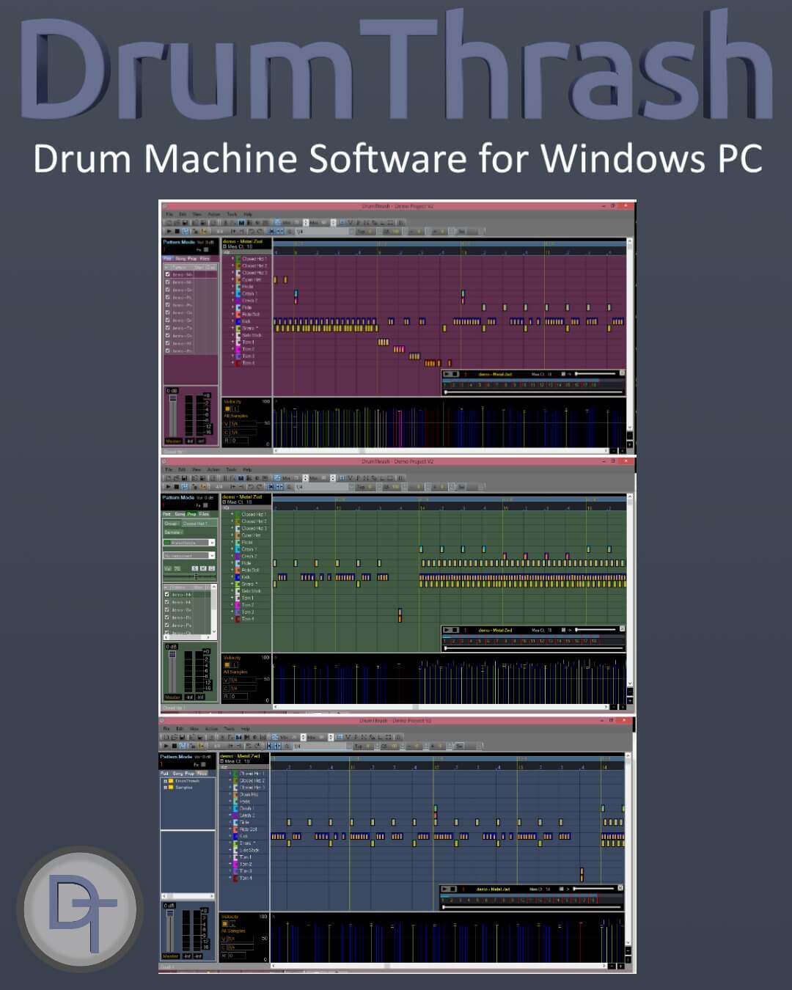Expand the Samples tree node in the blue window
Image resolution: width=792 pixels, height=990 pixels.
pyautogui.click(x=166, y=788)
